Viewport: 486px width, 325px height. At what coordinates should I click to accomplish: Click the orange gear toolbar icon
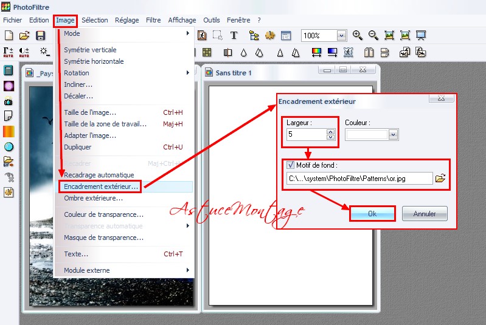tap(270, 35)
